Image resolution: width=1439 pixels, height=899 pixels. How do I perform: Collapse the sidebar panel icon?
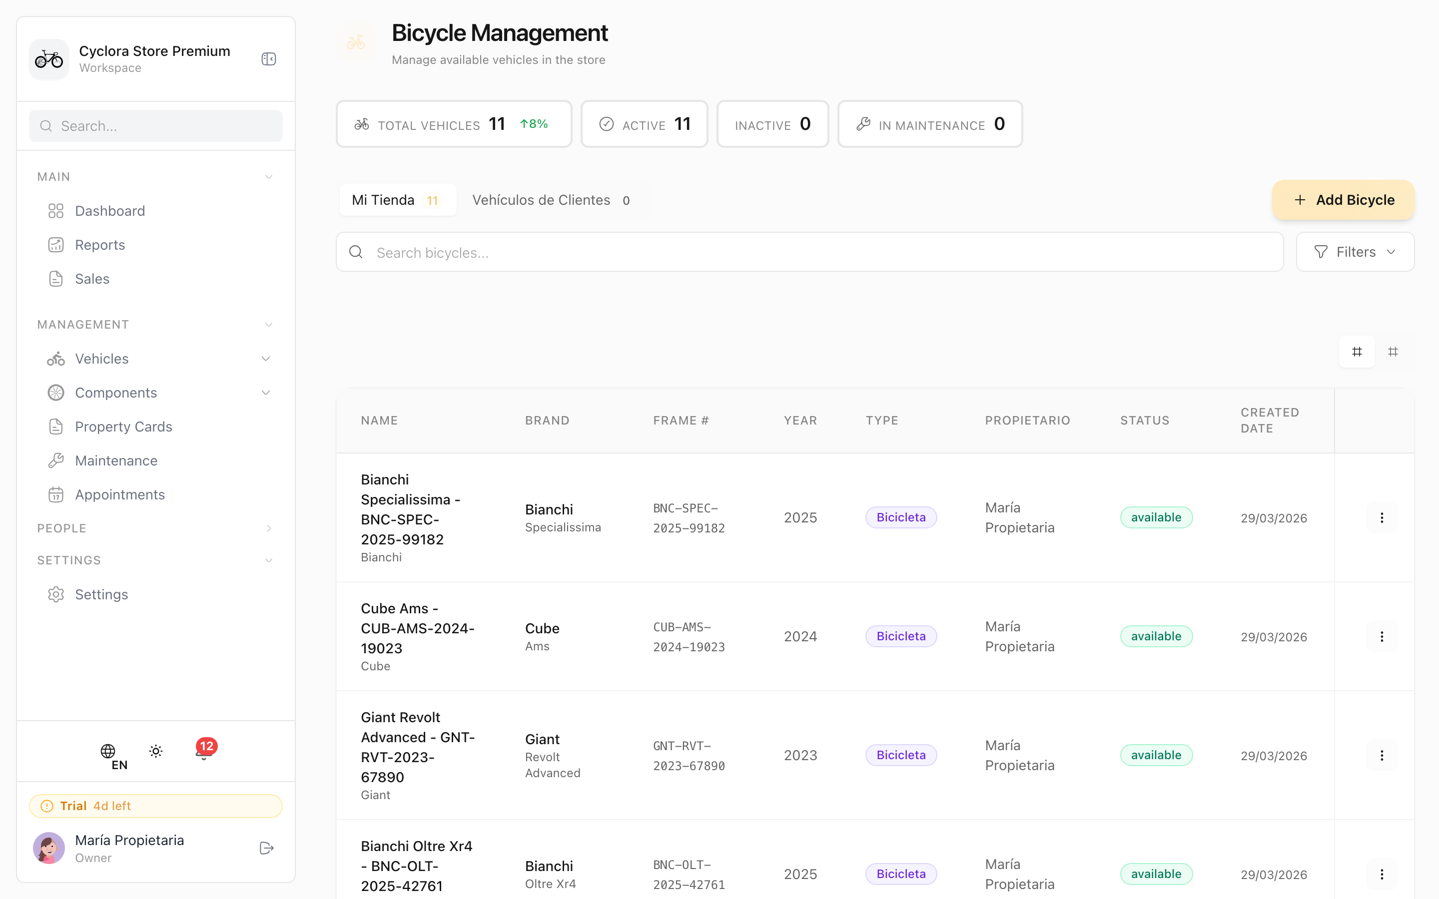click(x=269, y=59)
